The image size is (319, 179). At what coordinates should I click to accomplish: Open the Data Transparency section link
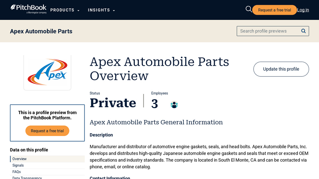coord(27,177)
